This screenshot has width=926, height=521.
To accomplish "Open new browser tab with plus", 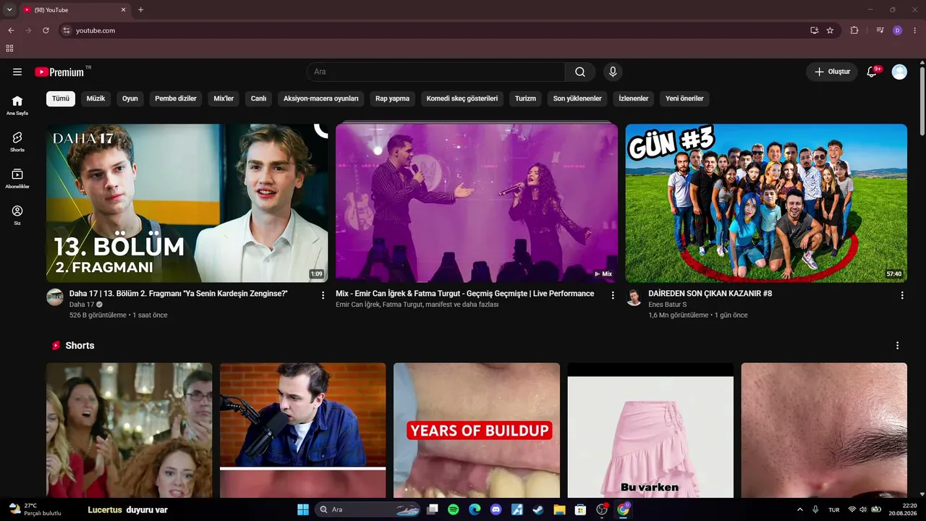I will [141, 9].
